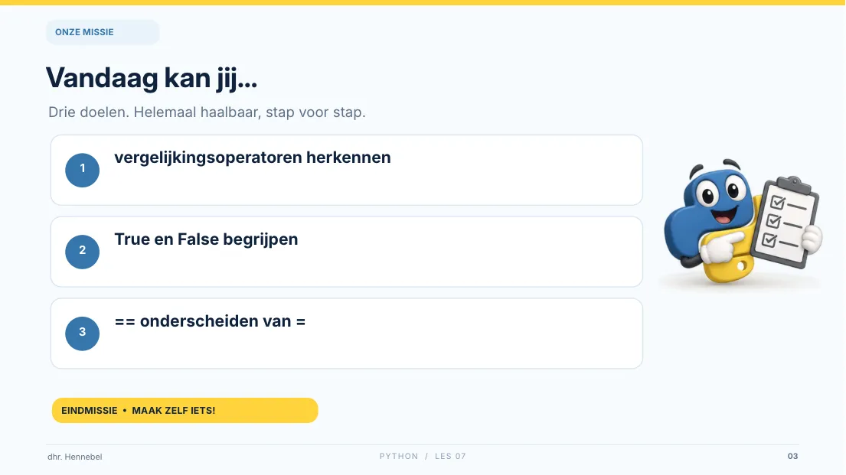Click the slide page number 03

792,456
